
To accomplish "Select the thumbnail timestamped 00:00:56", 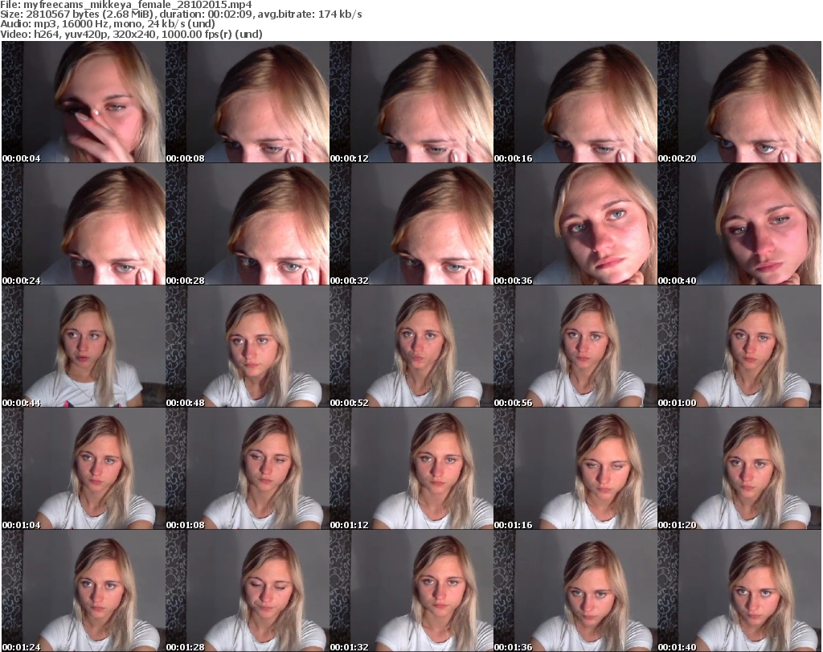I will (575, 347).
